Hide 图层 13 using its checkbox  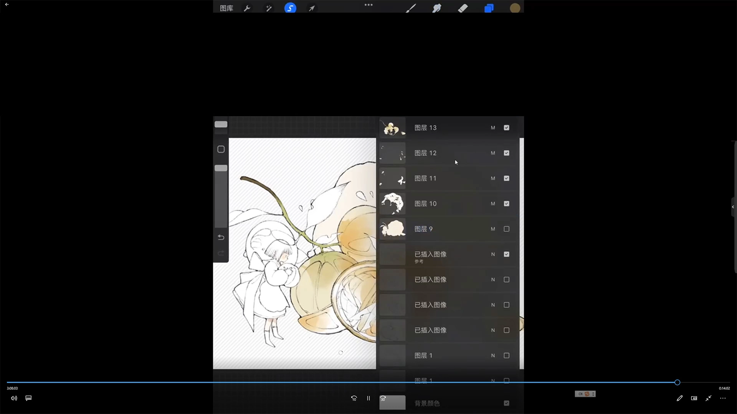[x=506, y=128]
